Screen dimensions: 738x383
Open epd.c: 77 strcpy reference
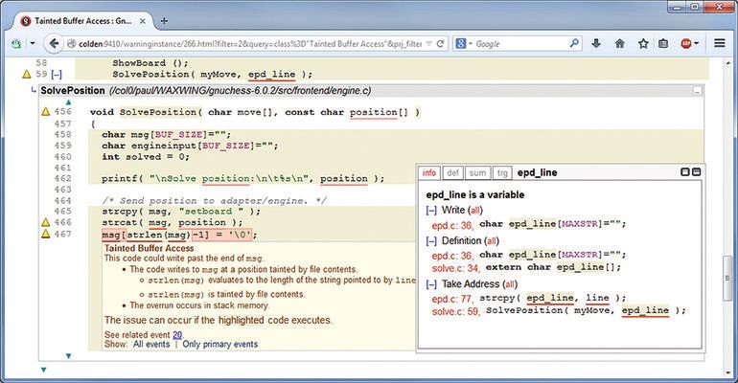[452, 299]
